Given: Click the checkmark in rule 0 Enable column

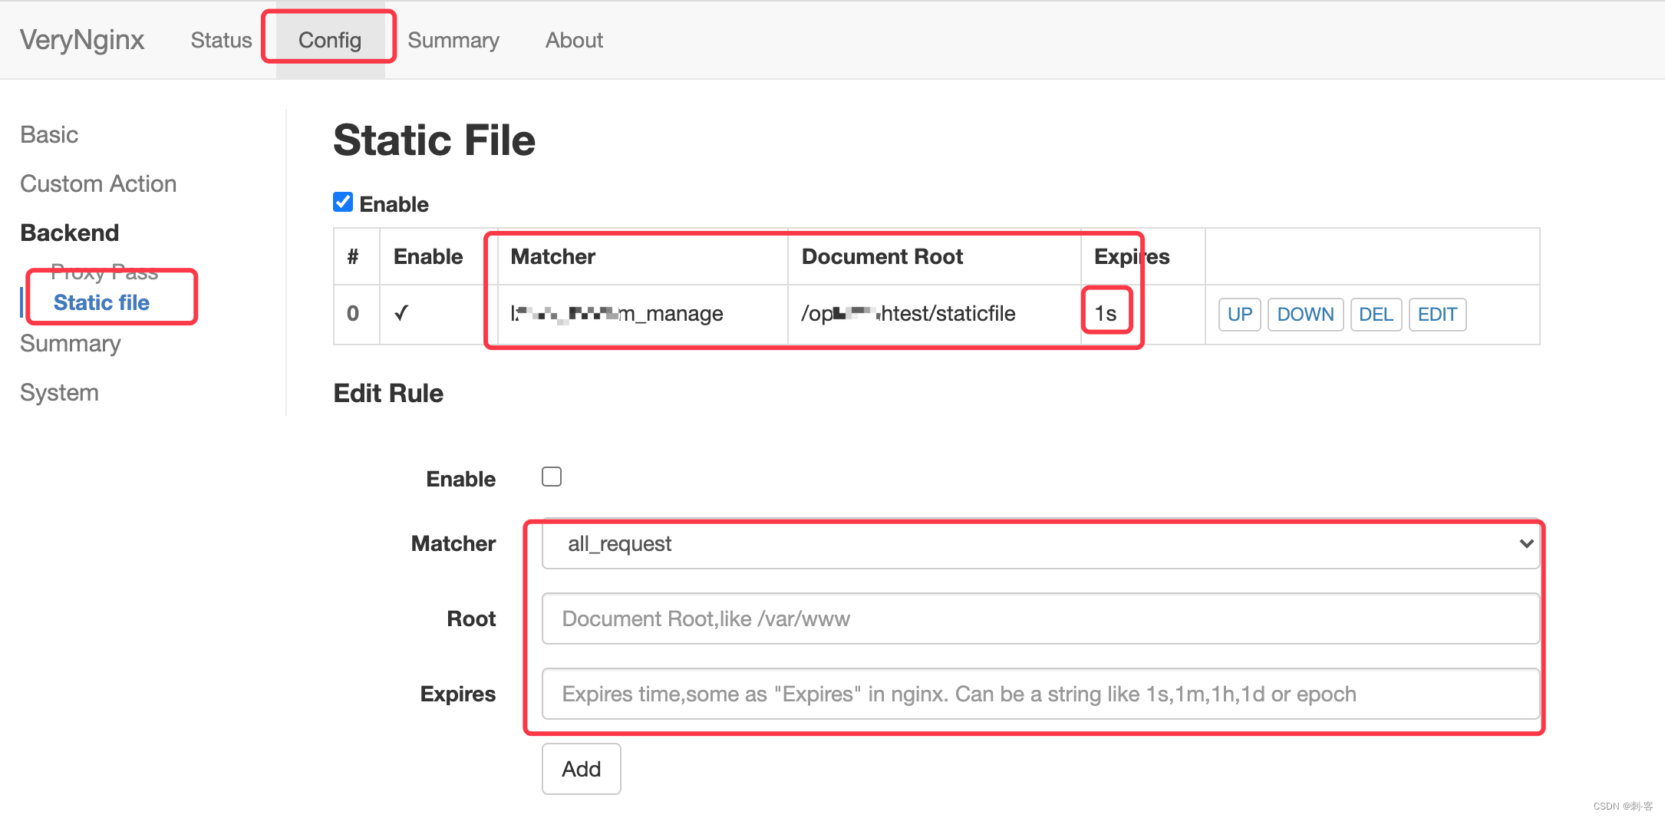Looking at the screenshot, I should click(x=401, y=312).
